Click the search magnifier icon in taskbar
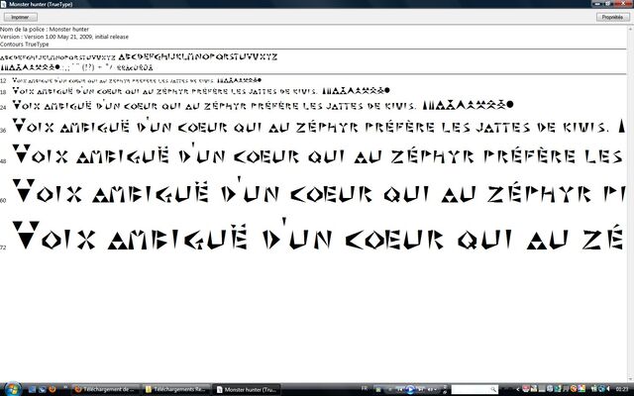Screen dimensions: 634x396 (x=493, y=389)
